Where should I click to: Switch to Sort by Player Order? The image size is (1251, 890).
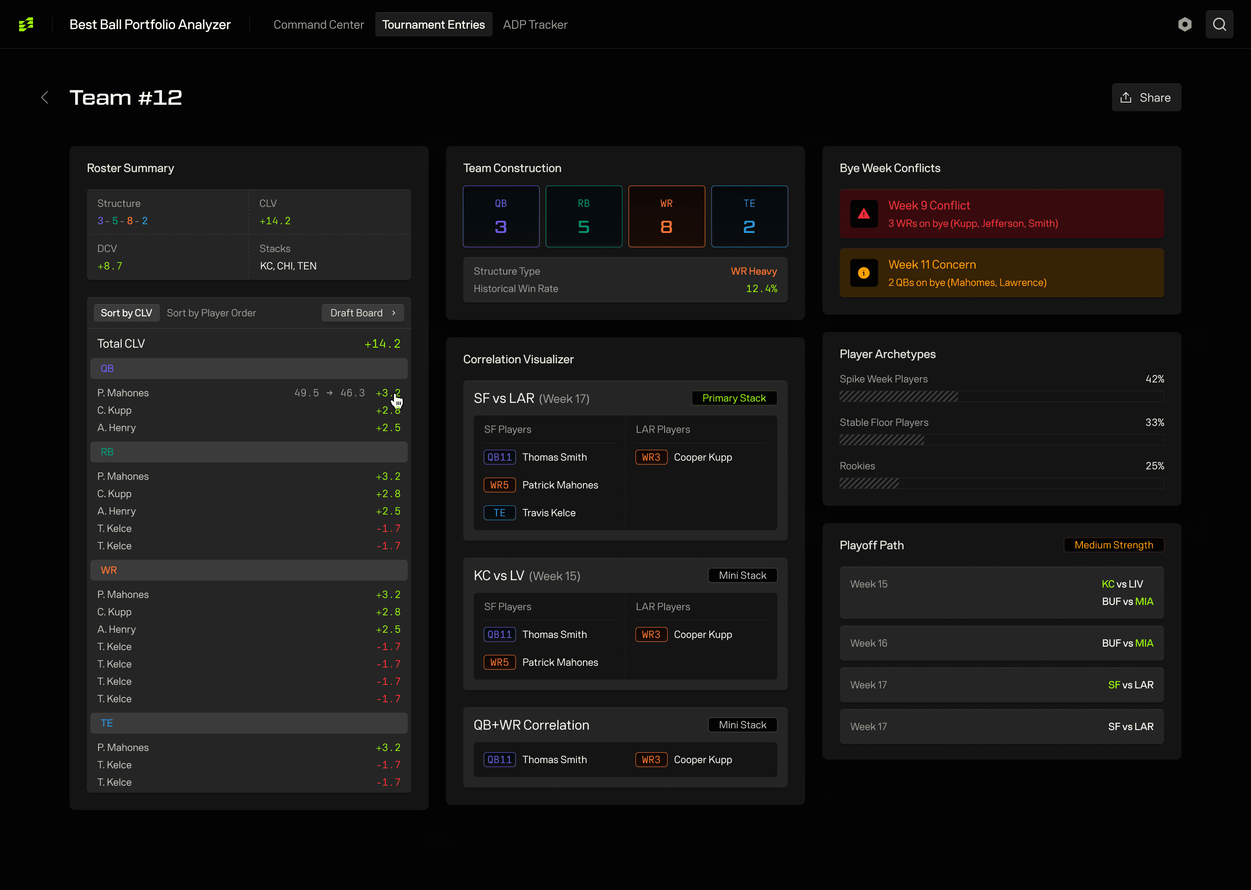[x=211, y=313]
